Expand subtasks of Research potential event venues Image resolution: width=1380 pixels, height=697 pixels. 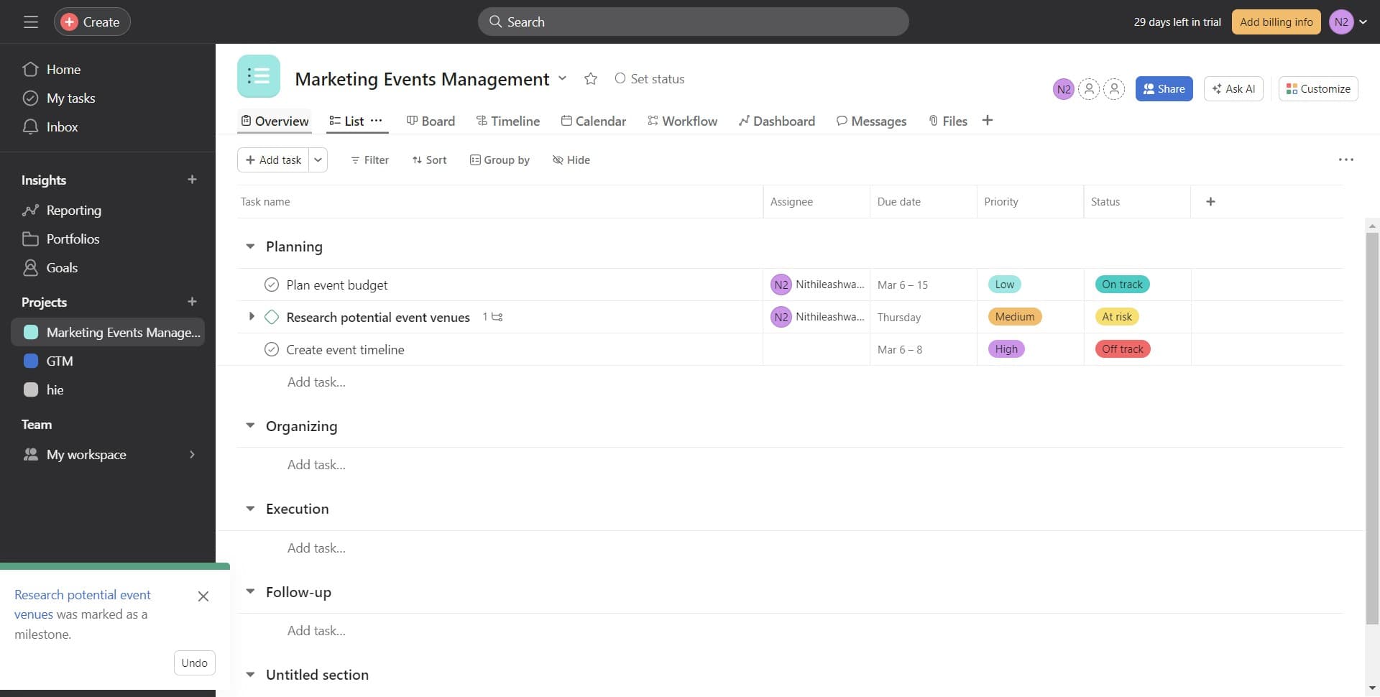251,316
